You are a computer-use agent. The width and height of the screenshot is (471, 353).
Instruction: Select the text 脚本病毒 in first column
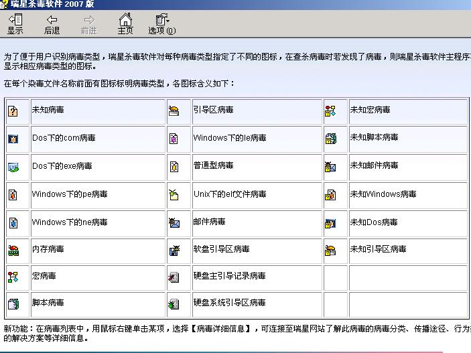(x=48, y=303)
